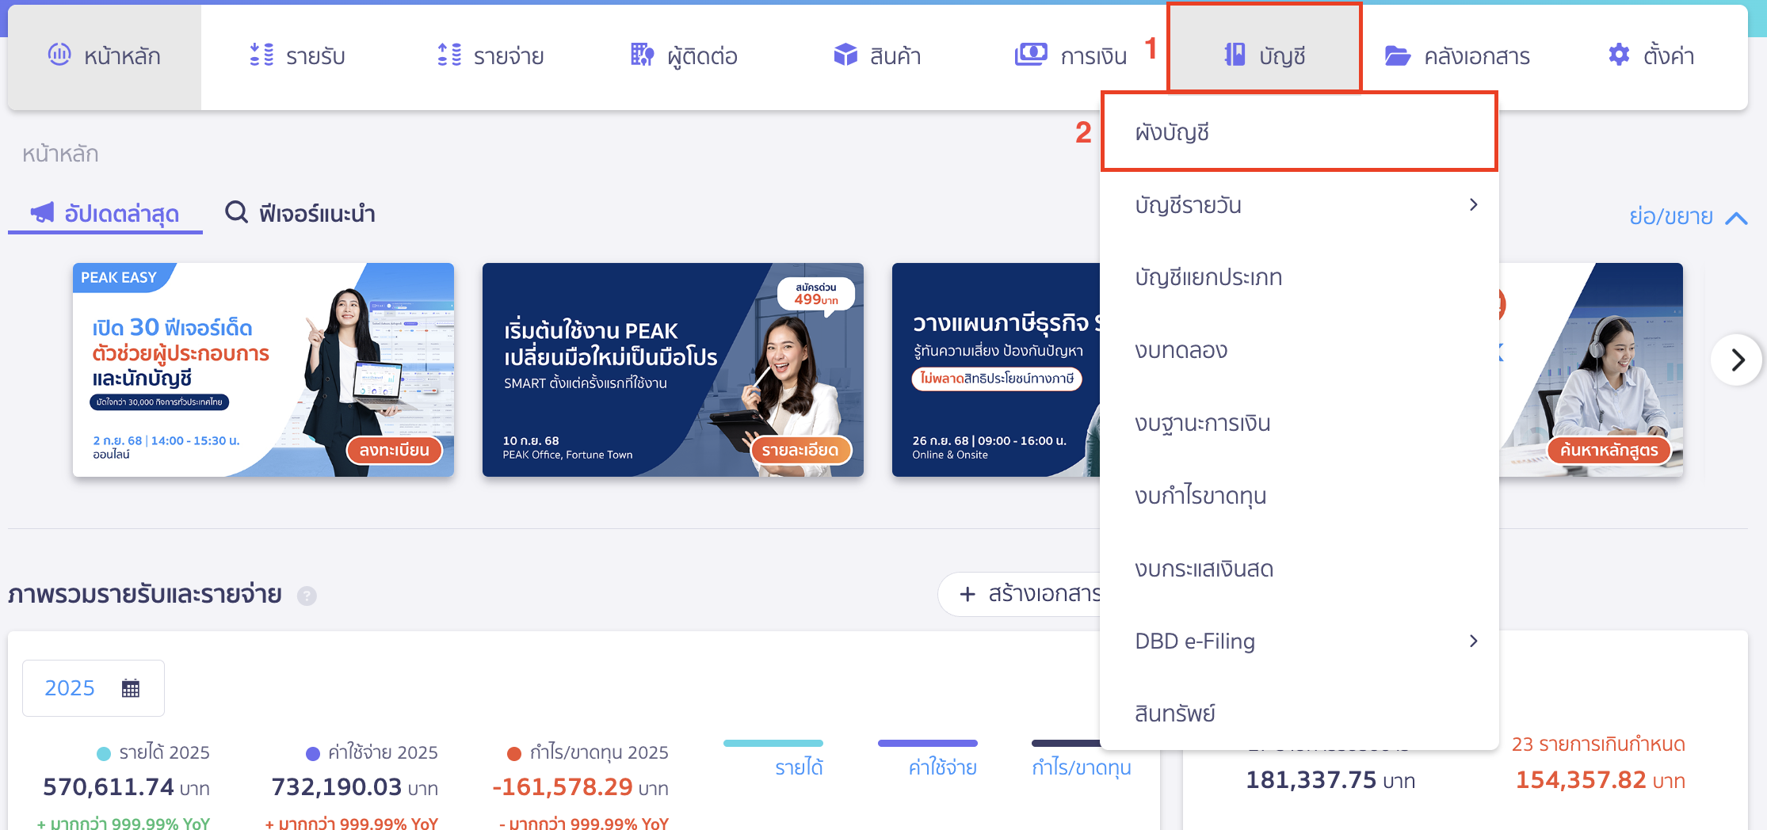Screen dimensions: 1767x830
Task: Click the รายจ่าย expense list icon
Action: (449, 55)
